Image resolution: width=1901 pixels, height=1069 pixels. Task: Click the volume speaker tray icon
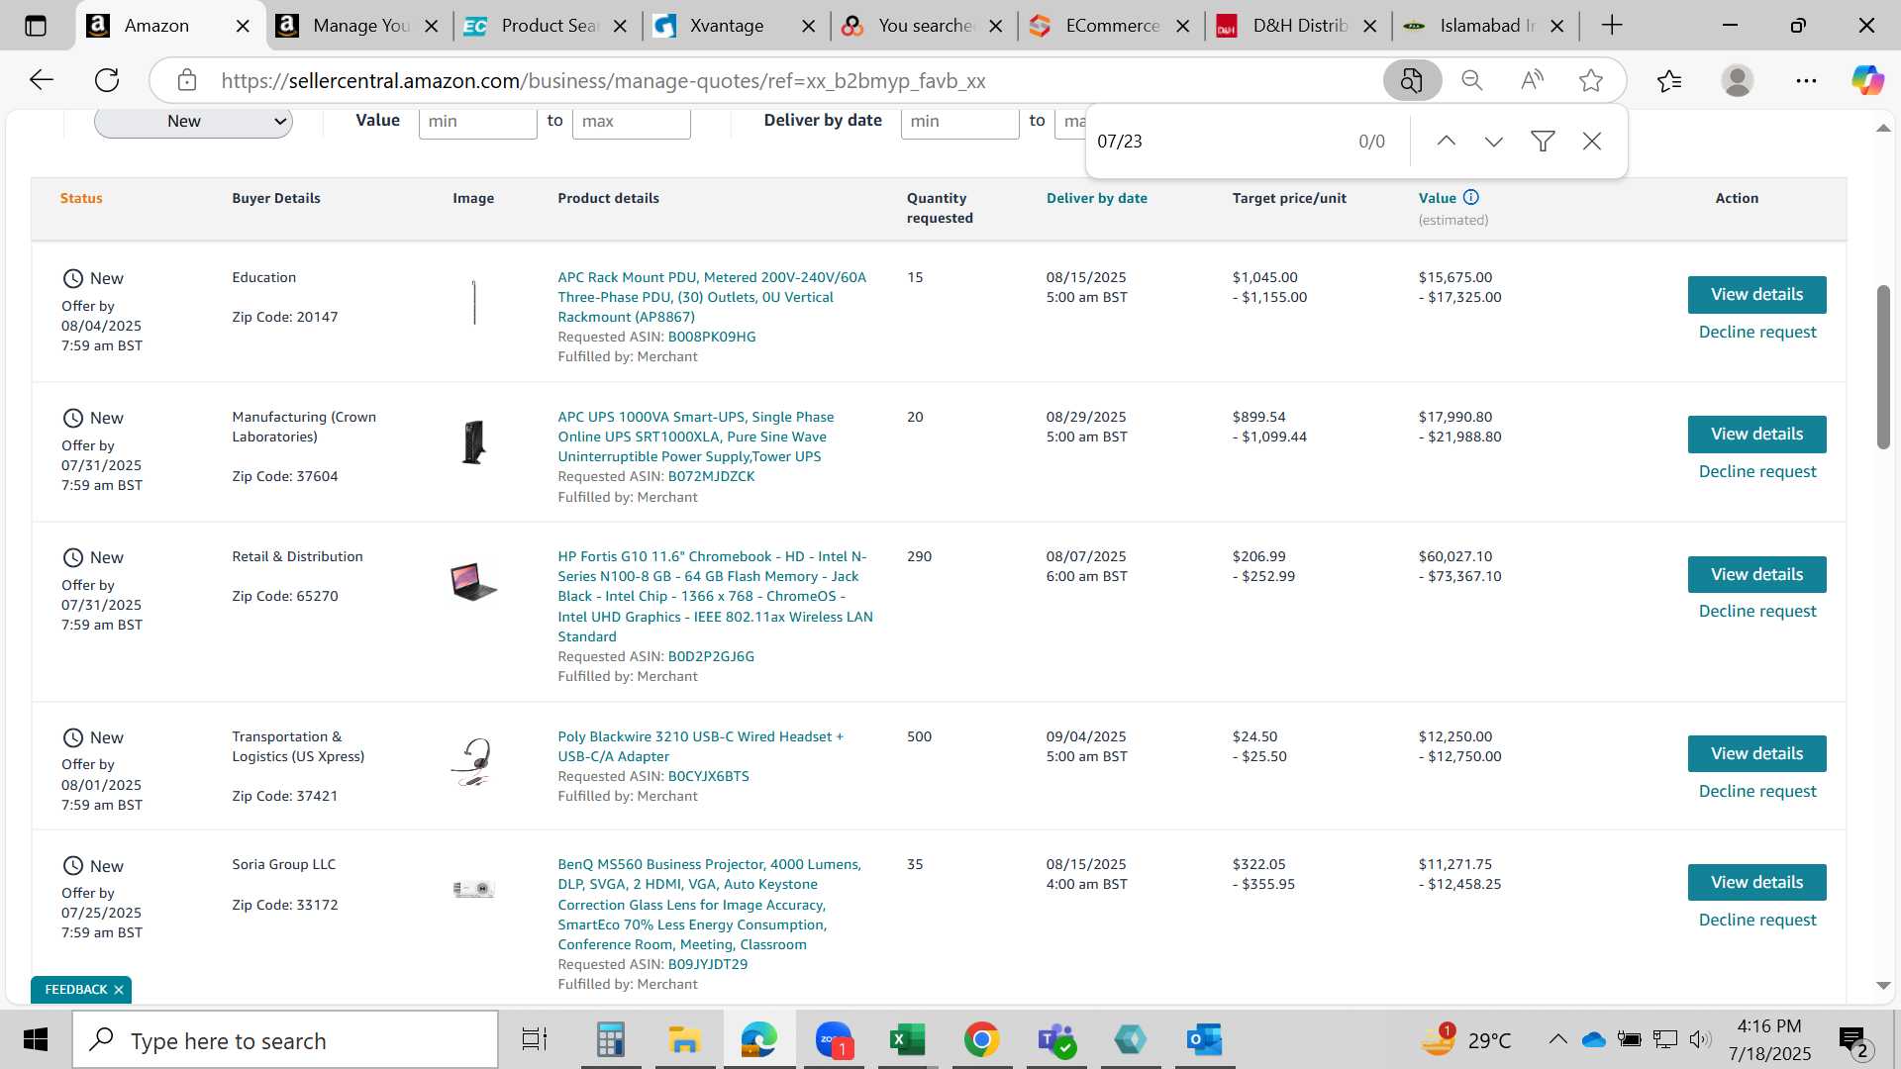[x=1700, y=1039]
